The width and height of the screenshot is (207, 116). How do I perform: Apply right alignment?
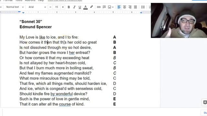130,7
